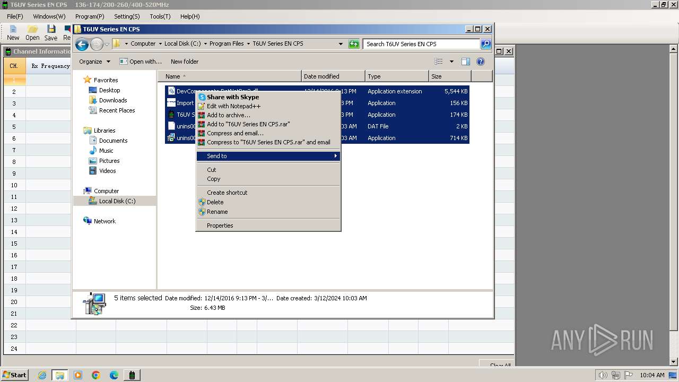
Task: Open the Windows(W) menu
Action: click(x=49, y=16)
